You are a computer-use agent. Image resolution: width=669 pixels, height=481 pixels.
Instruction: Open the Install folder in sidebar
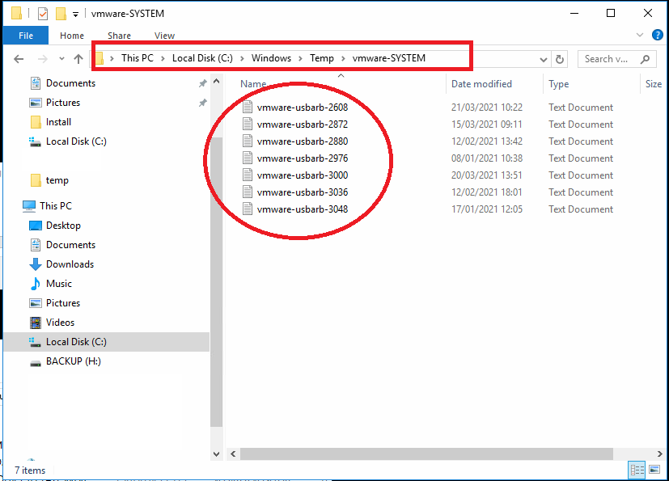[58, 122]
